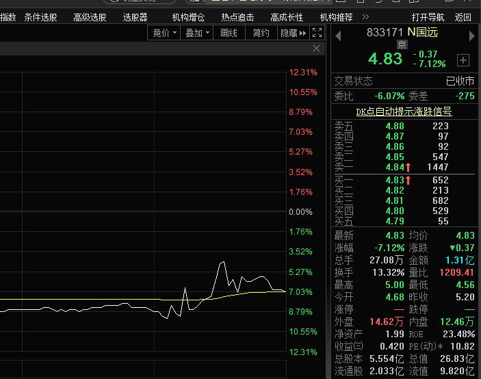Click the 最高 value 5.00

tap(395, 285)
